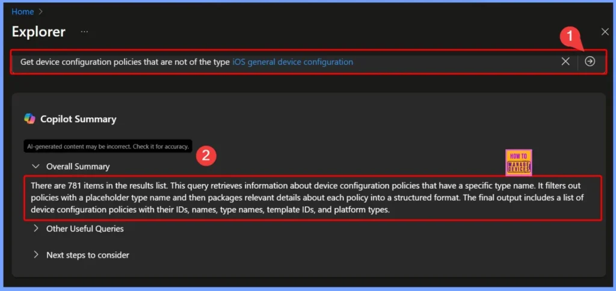Click the Copilot logo icon
This screenshot has height=291, width=616.
(29, 118)
